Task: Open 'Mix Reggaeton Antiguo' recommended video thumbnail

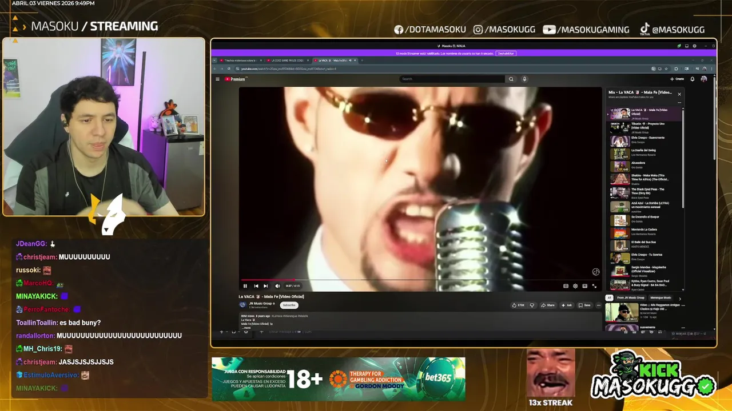Action: coord(622,312)
